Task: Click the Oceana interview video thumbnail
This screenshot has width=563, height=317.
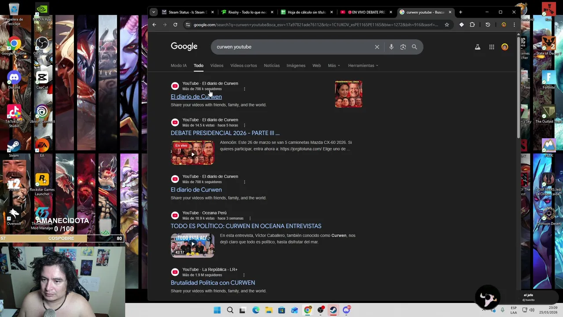Action: [x=193, y=245]
